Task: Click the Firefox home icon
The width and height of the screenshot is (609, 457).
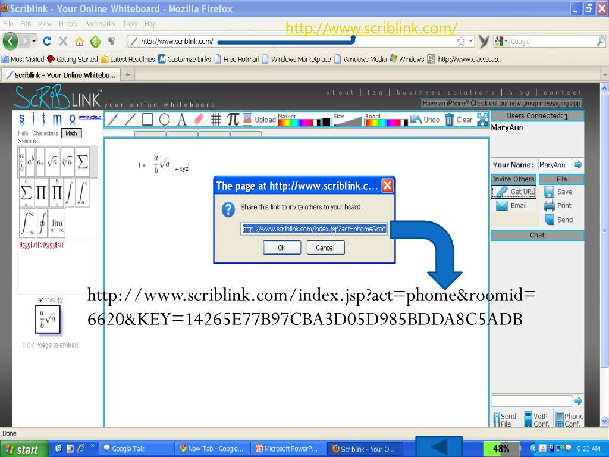Action: 79,41
